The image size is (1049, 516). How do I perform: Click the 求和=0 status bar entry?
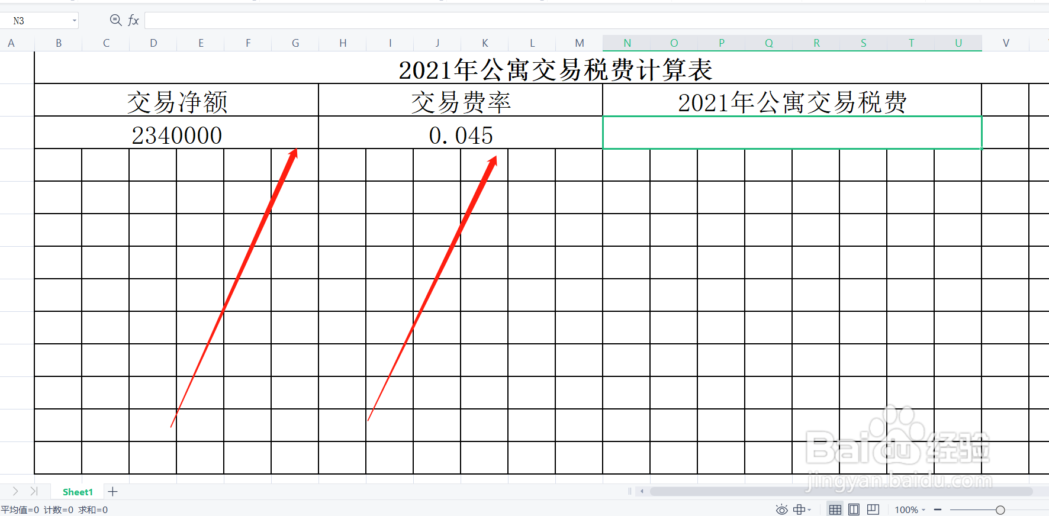coord(93,509)
